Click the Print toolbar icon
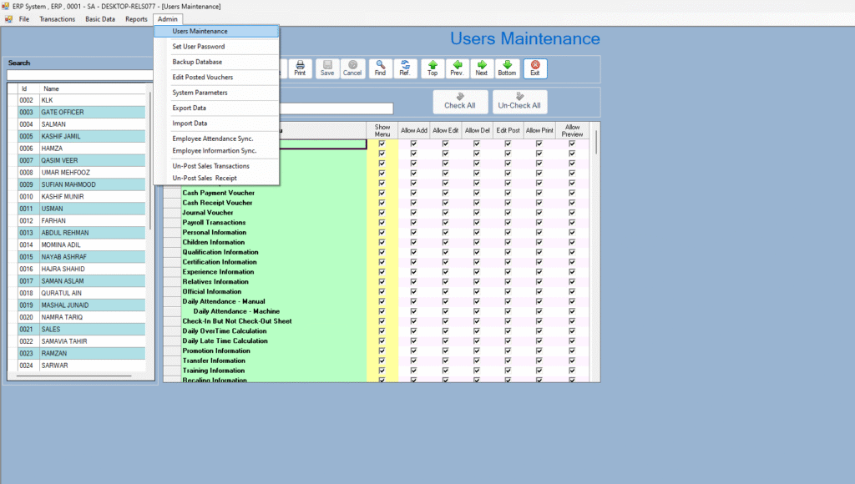Image resolution: width=855 pixels, height=484 pixels. click(300, 68)
